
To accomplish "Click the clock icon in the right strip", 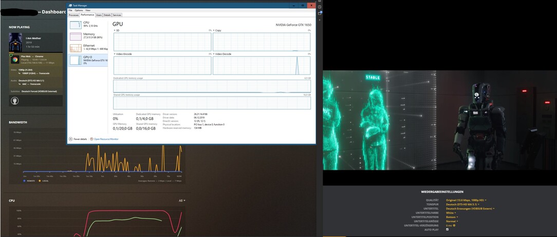I will pos(320,7).
